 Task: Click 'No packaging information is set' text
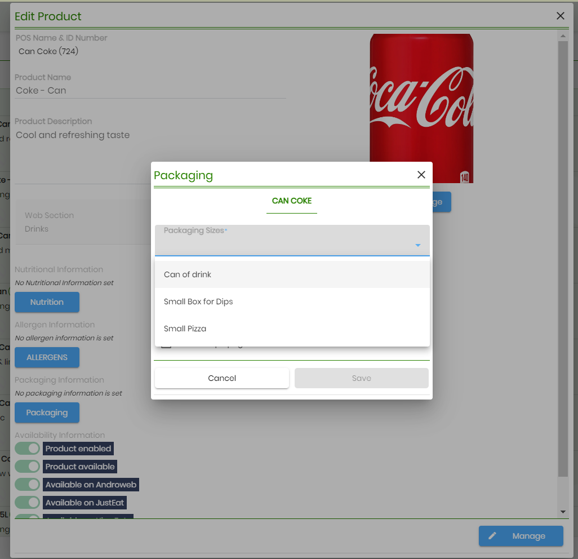point(68,393)
